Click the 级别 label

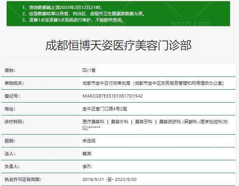(x=10, y=141)
